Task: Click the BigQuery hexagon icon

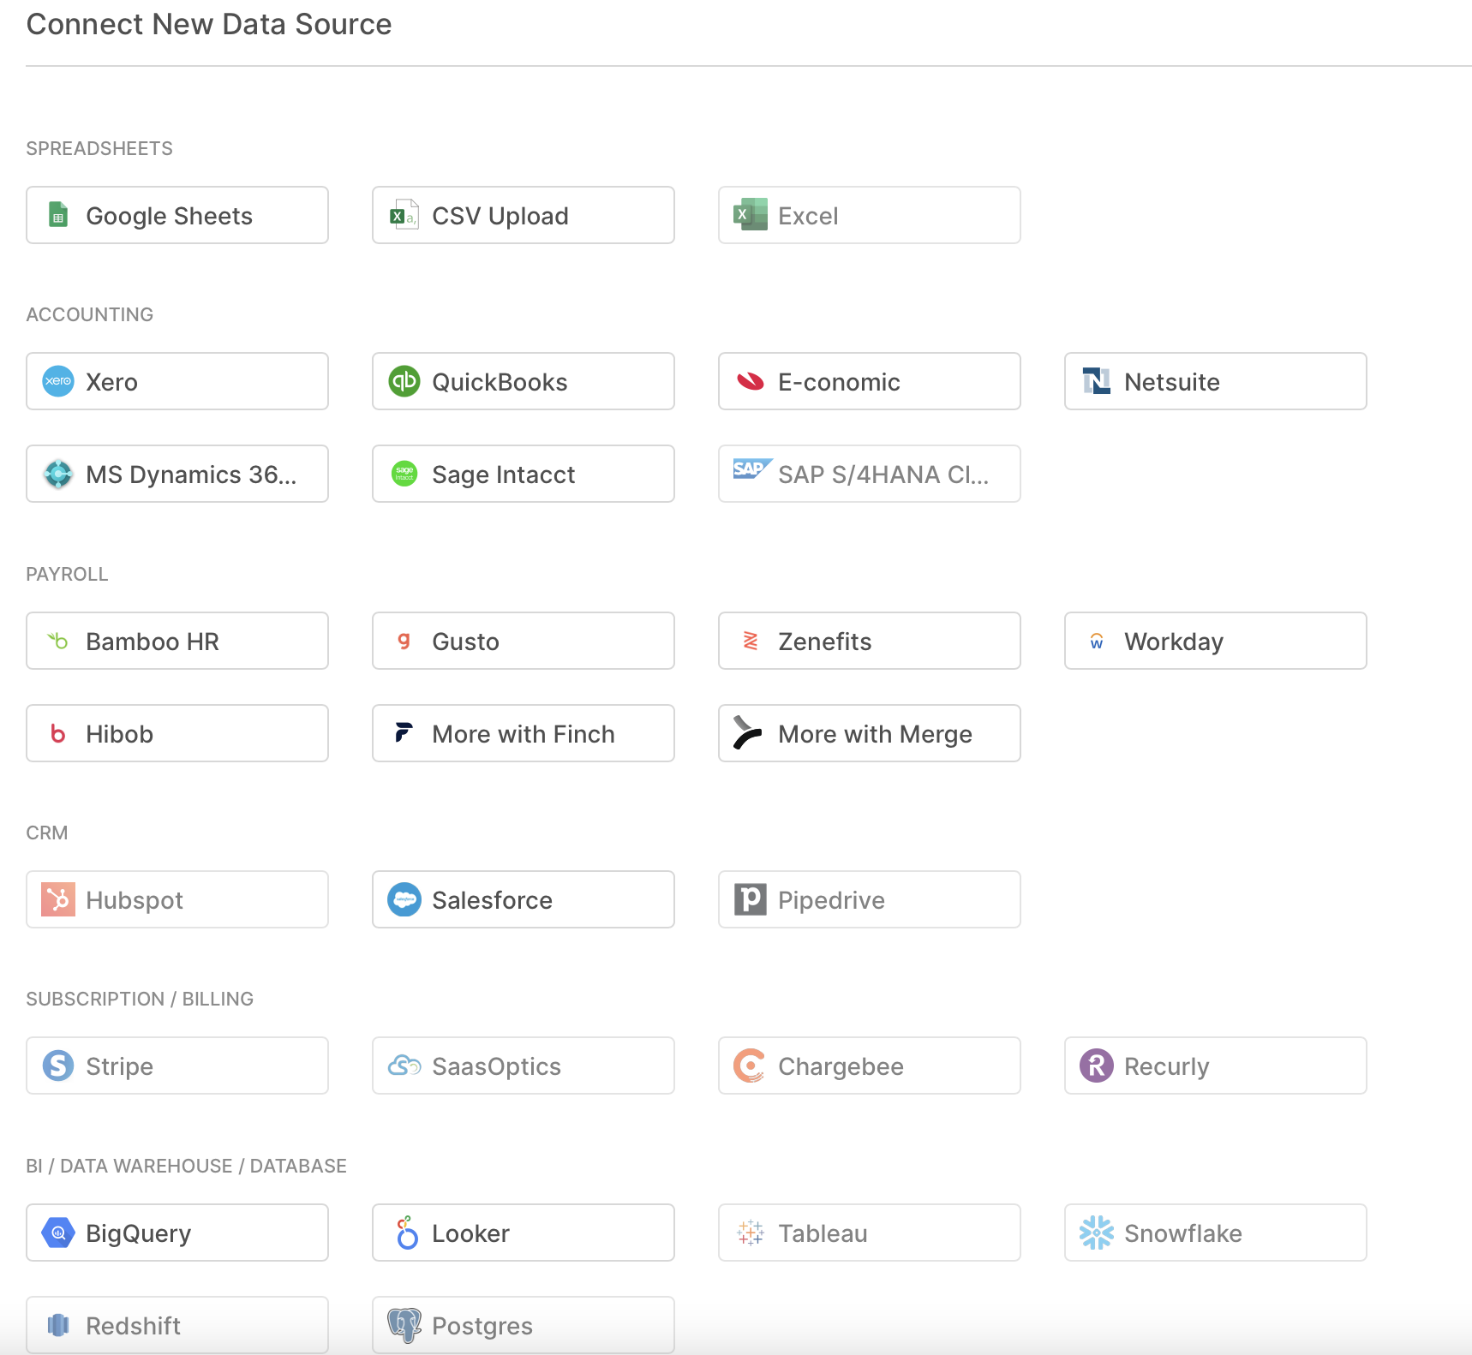Action: [58, 1233]
